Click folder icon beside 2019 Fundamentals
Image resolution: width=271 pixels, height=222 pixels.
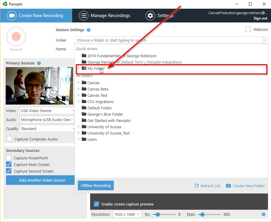pyautogui.click(x=84, y=55)
